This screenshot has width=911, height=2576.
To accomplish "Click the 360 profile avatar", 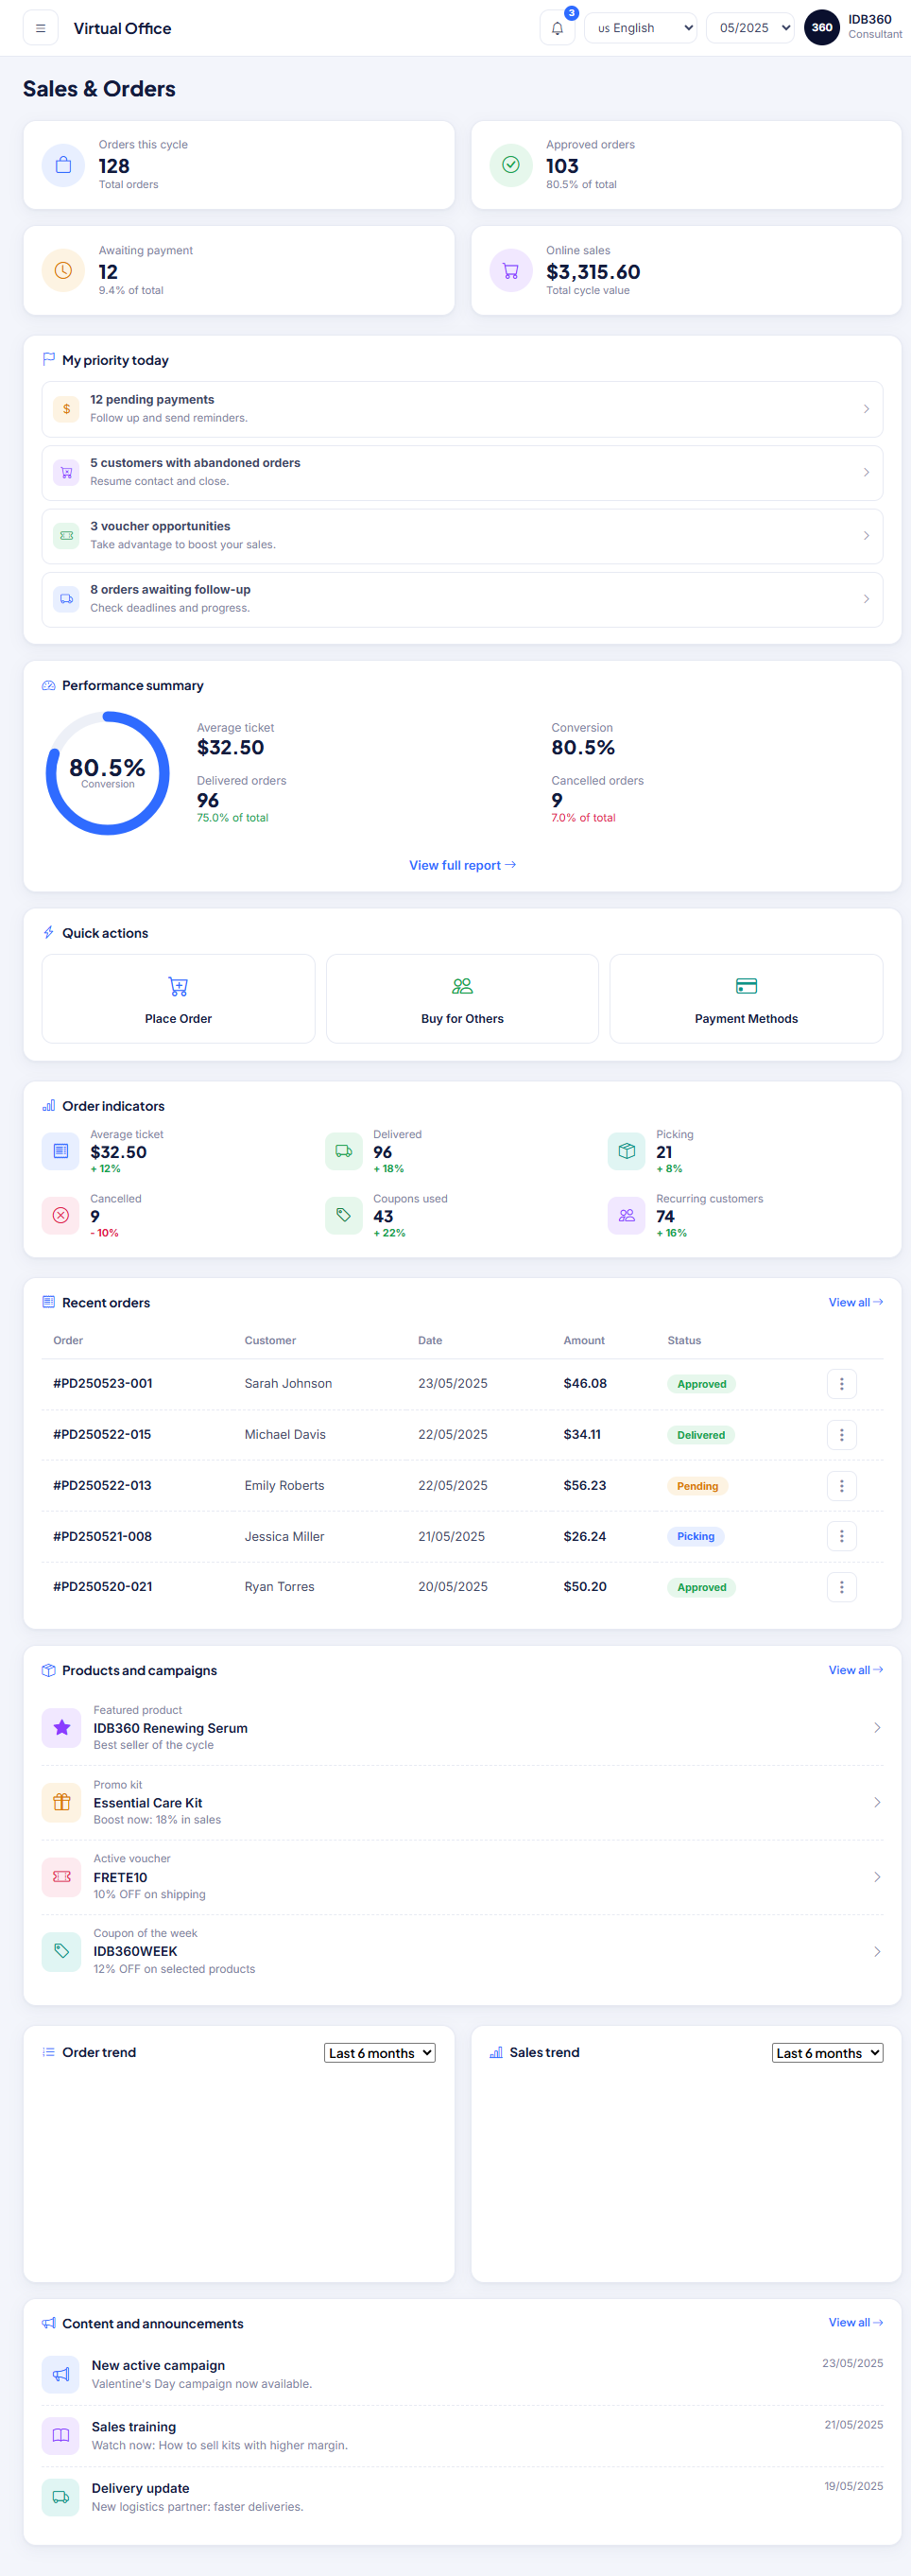I will point(821,28).
